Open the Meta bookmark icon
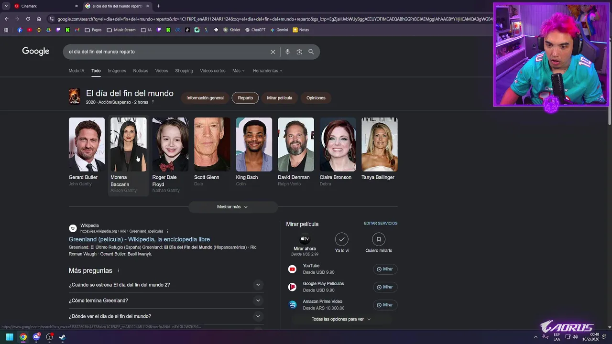This screenshot has height=344, width=612. (x=177, y=30)
